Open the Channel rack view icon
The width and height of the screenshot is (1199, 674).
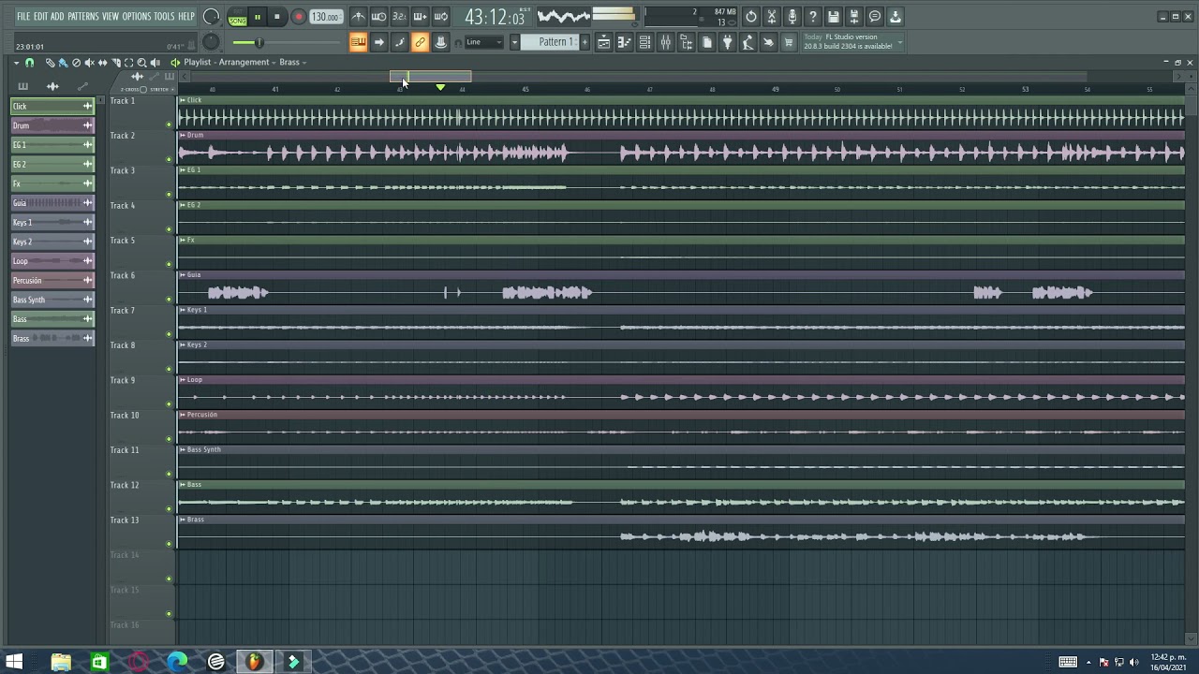(x=644, y=42)
